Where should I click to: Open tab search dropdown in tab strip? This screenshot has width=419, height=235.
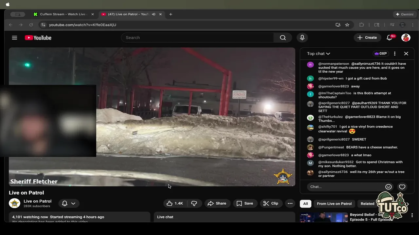18,14
